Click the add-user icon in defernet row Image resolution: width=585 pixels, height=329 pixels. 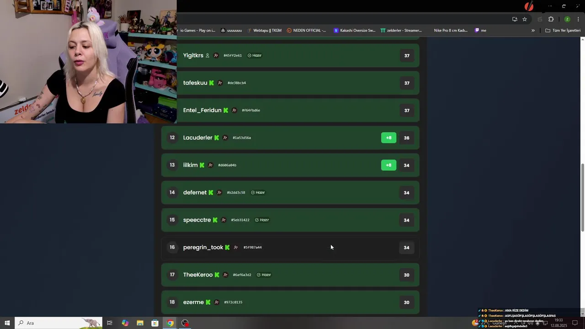(x=219, y=192)
